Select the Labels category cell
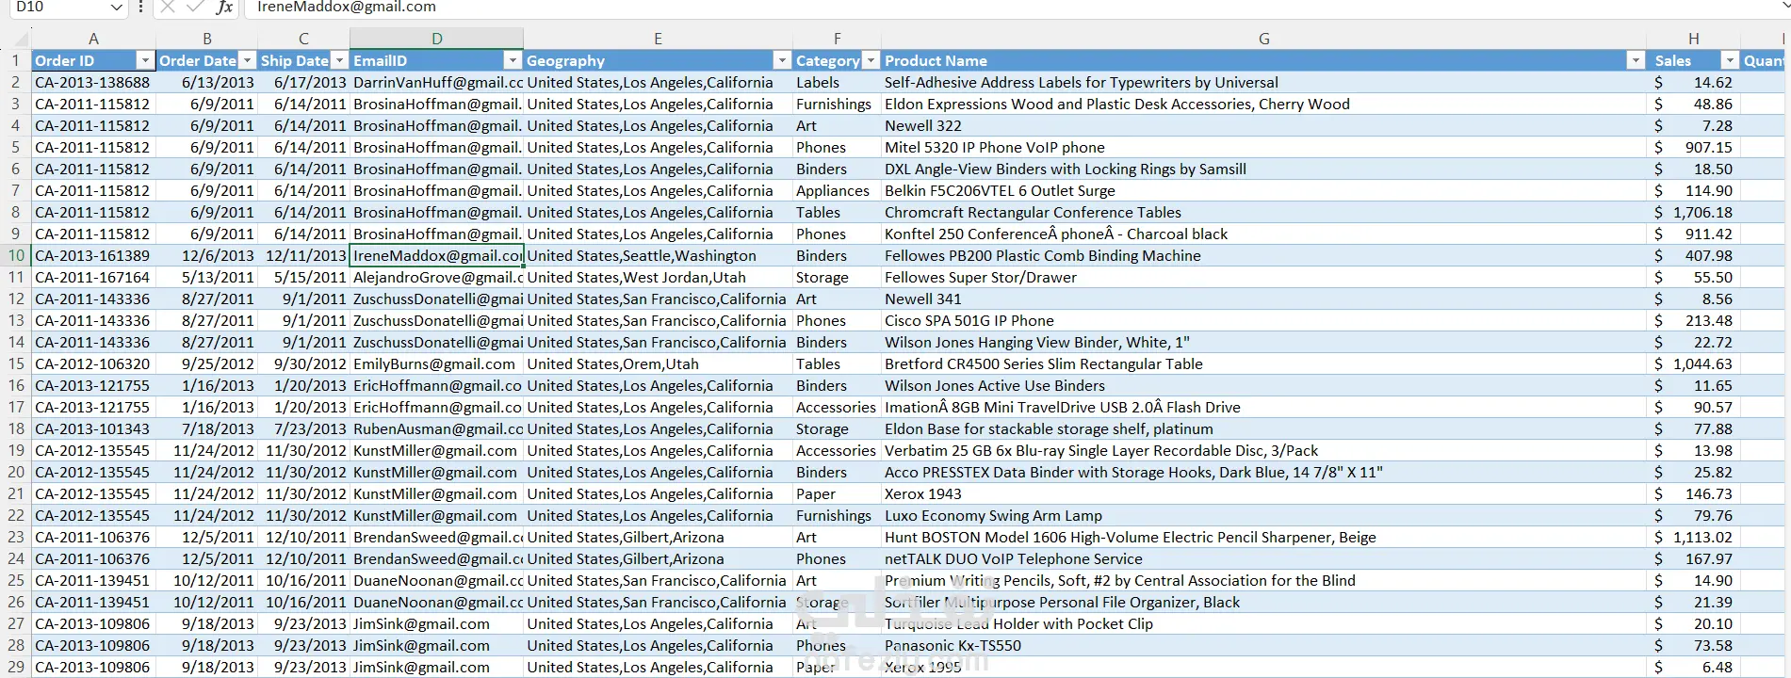Viewport: 1791px width, 678px height. tap(837, 82)
